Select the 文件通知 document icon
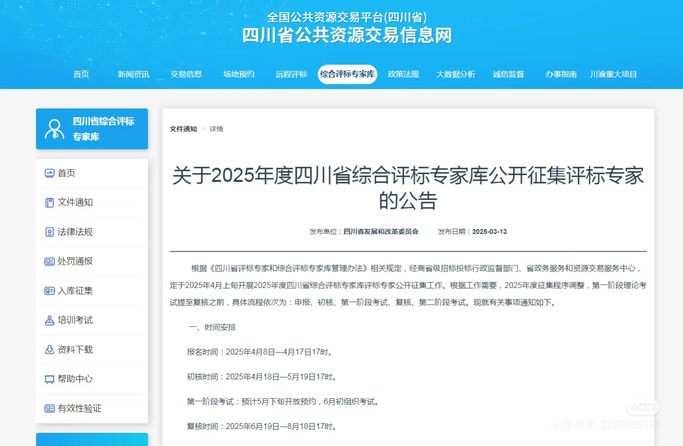 [x=49, y=202]
